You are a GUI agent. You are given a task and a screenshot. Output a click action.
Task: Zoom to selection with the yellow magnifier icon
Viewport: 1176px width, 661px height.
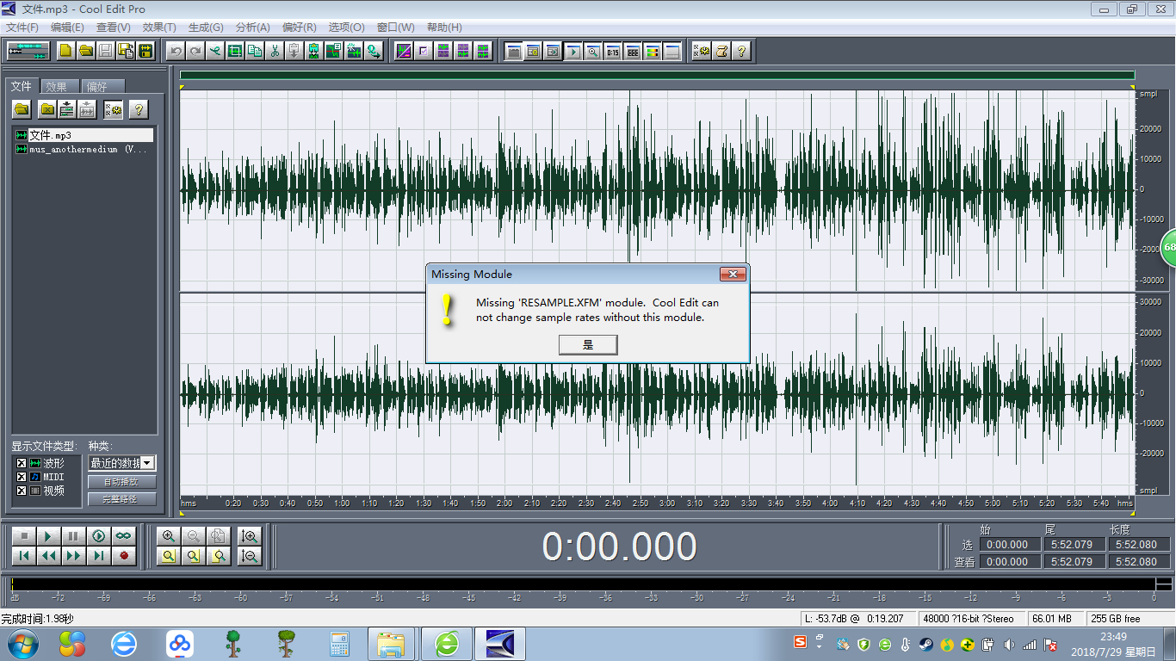click(x=168, y=556)
